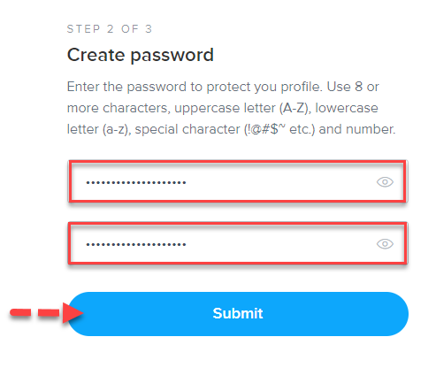436x383 pixels.
Task: Click the "letter (a-z)" text
Action: [x=99, y=129]
